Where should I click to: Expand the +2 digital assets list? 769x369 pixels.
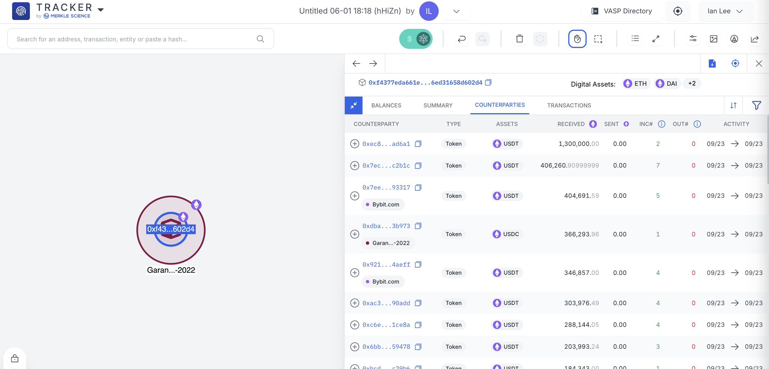pos(692,84)
